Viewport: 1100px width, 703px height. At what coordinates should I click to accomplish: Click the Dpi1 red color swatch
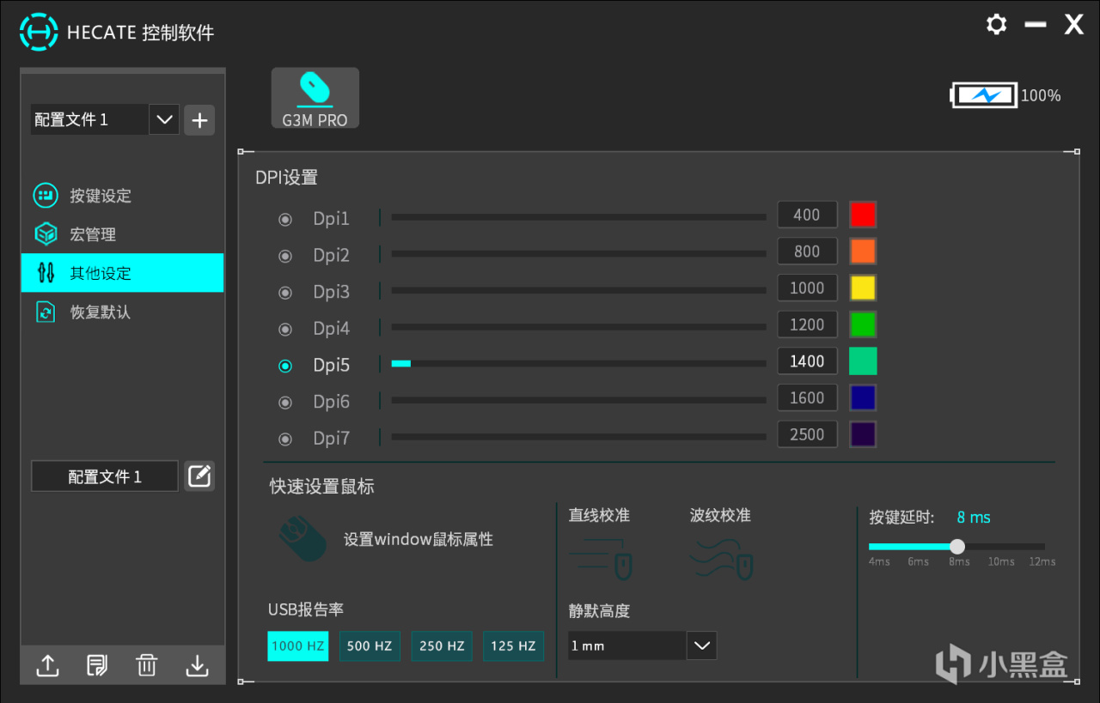click(x=863, y=215)
